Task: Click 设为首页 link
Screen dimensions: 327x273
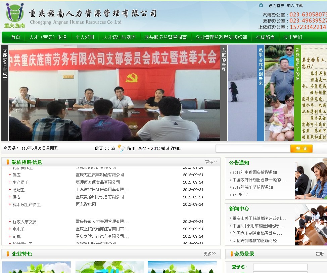Action: click(276, 6)
